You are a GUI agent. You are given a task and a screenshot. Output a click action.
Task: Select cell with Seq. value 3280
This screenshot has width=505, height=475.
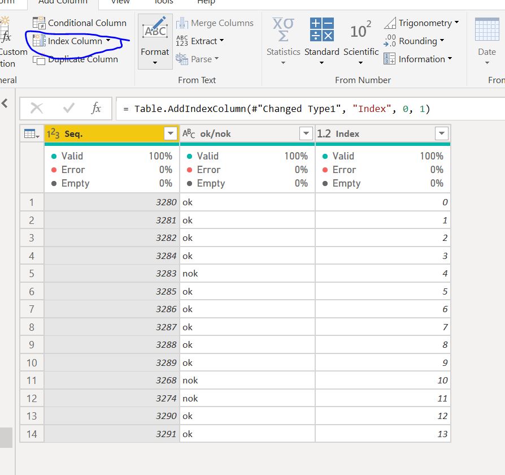pyautogui.click(x=111, y=202)
